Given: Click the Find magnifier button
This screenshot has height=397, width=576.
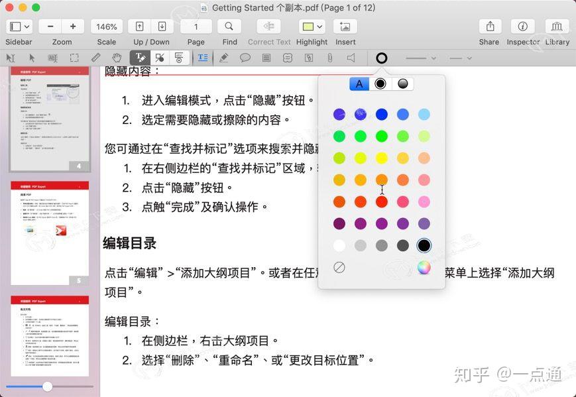Looking at the screenshot, I should (229, 27).
